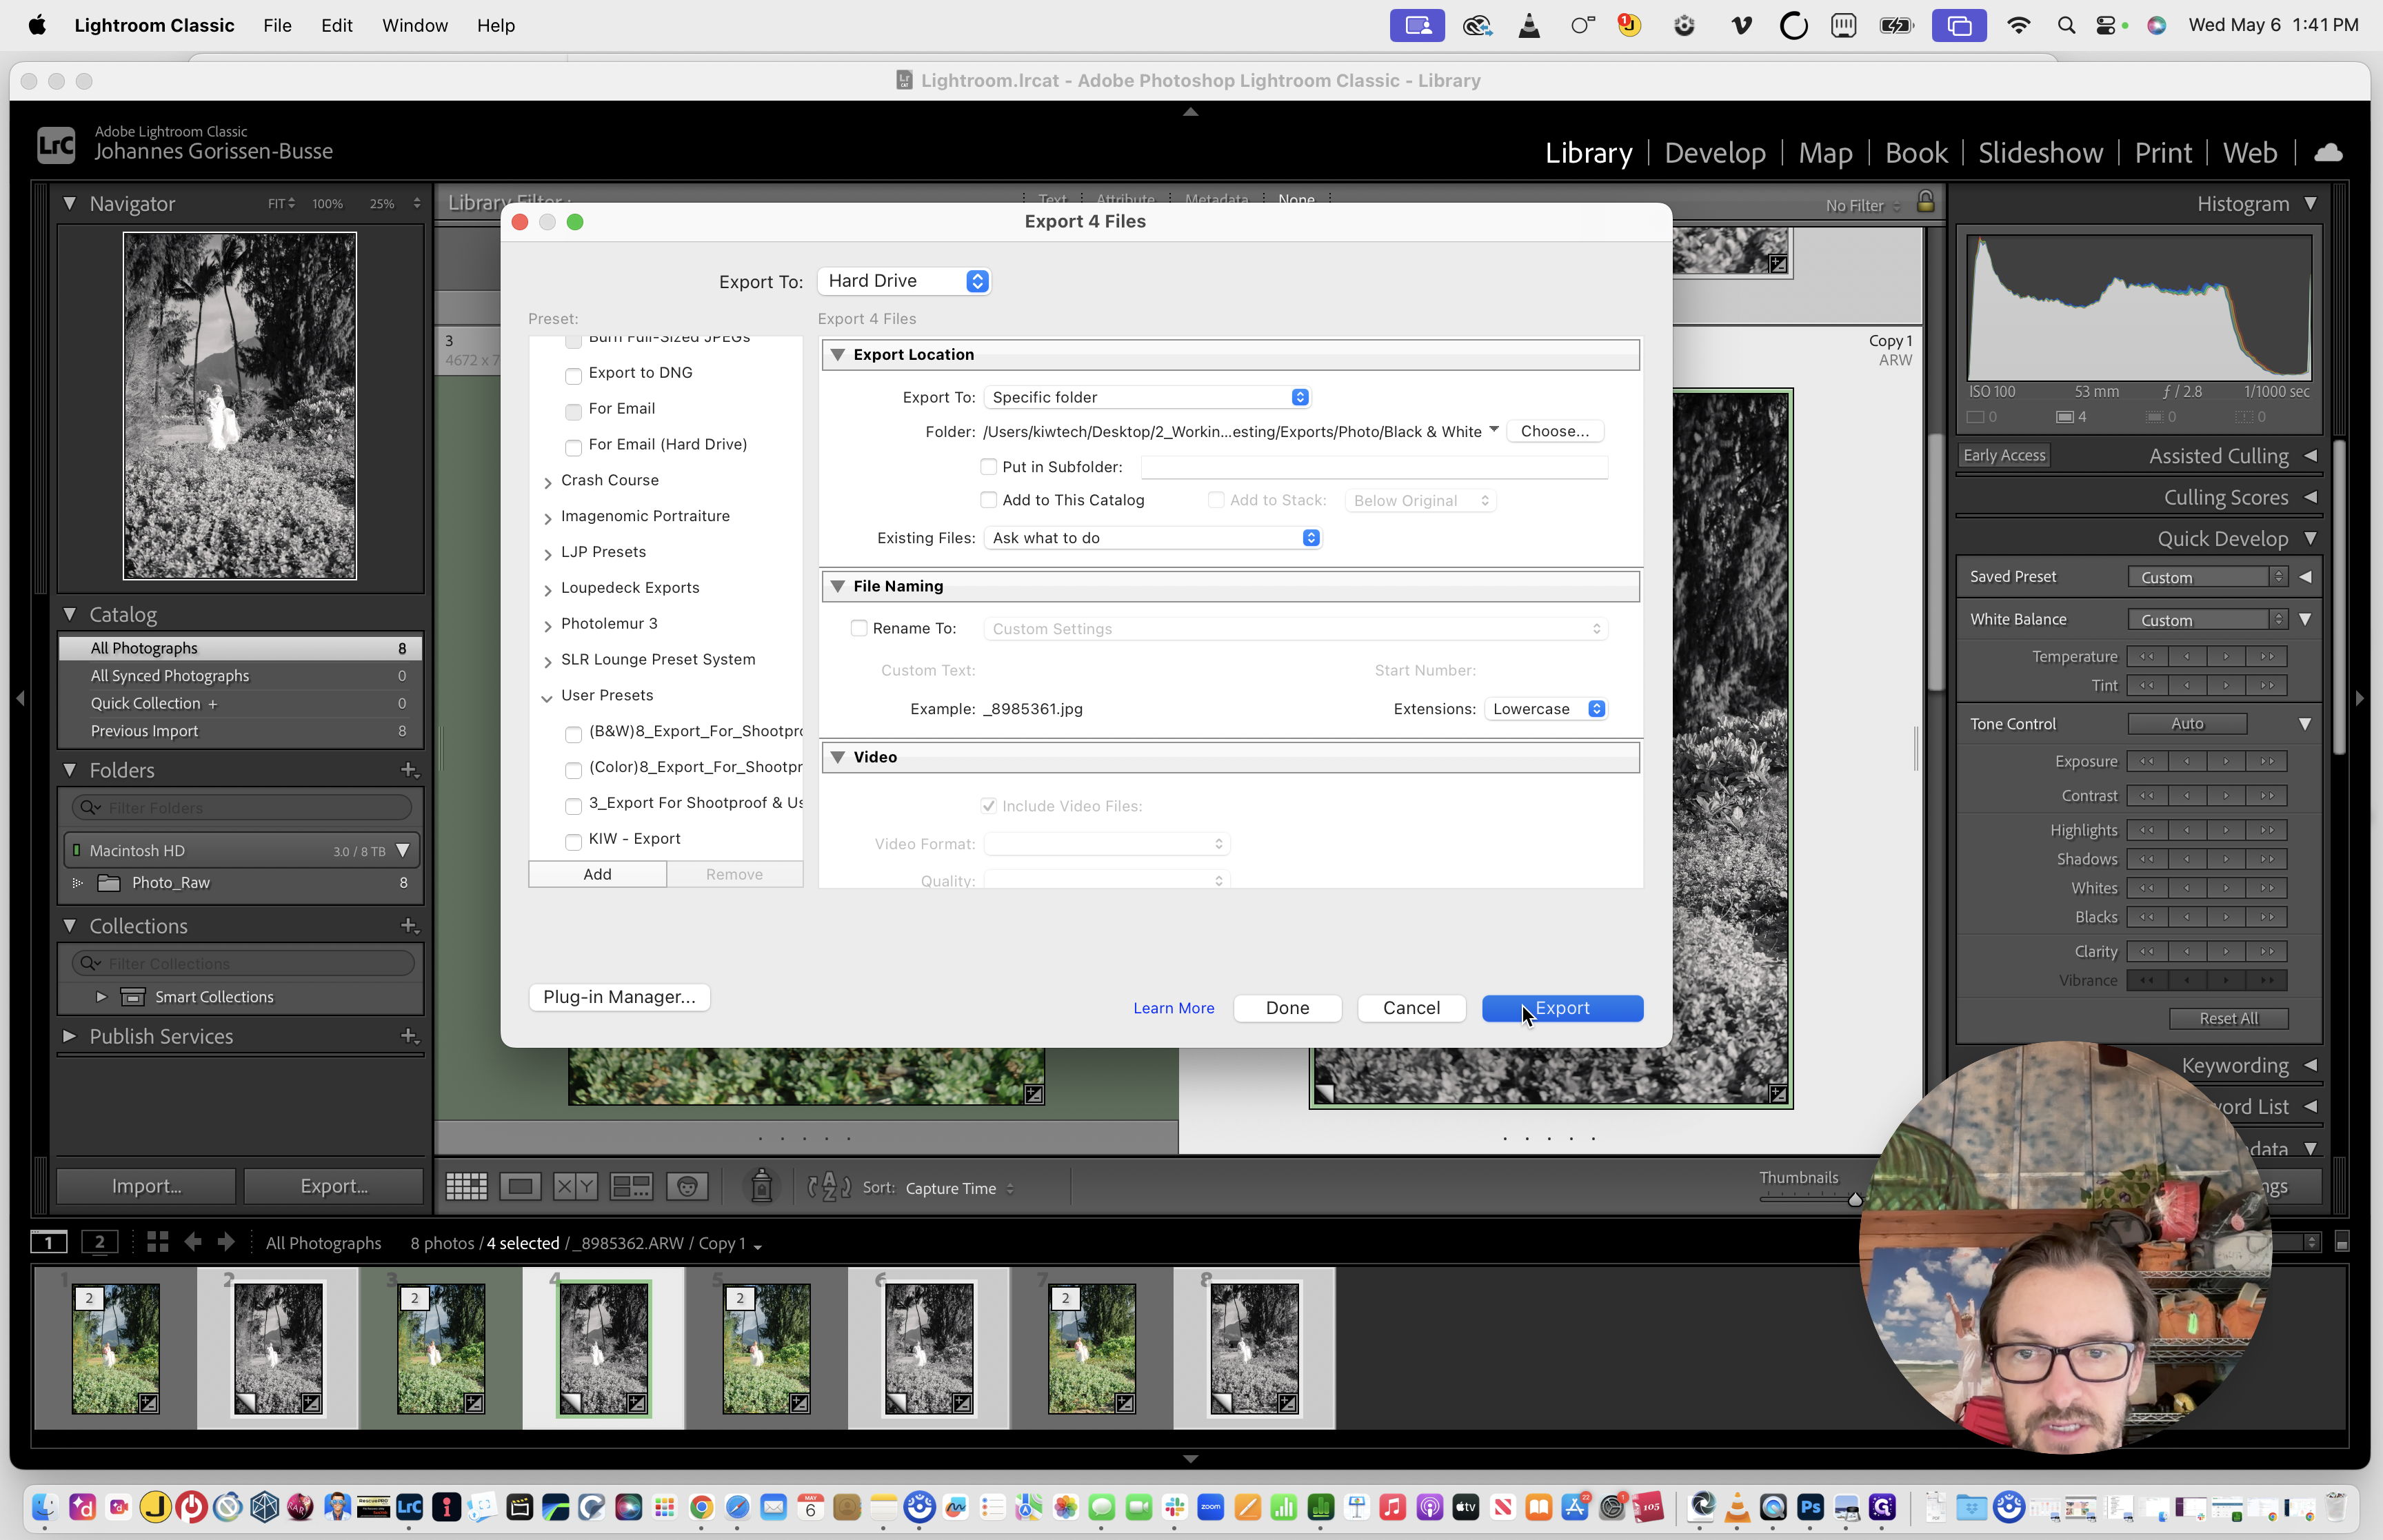
Task: Open People view face icon
Action: 687,1187
